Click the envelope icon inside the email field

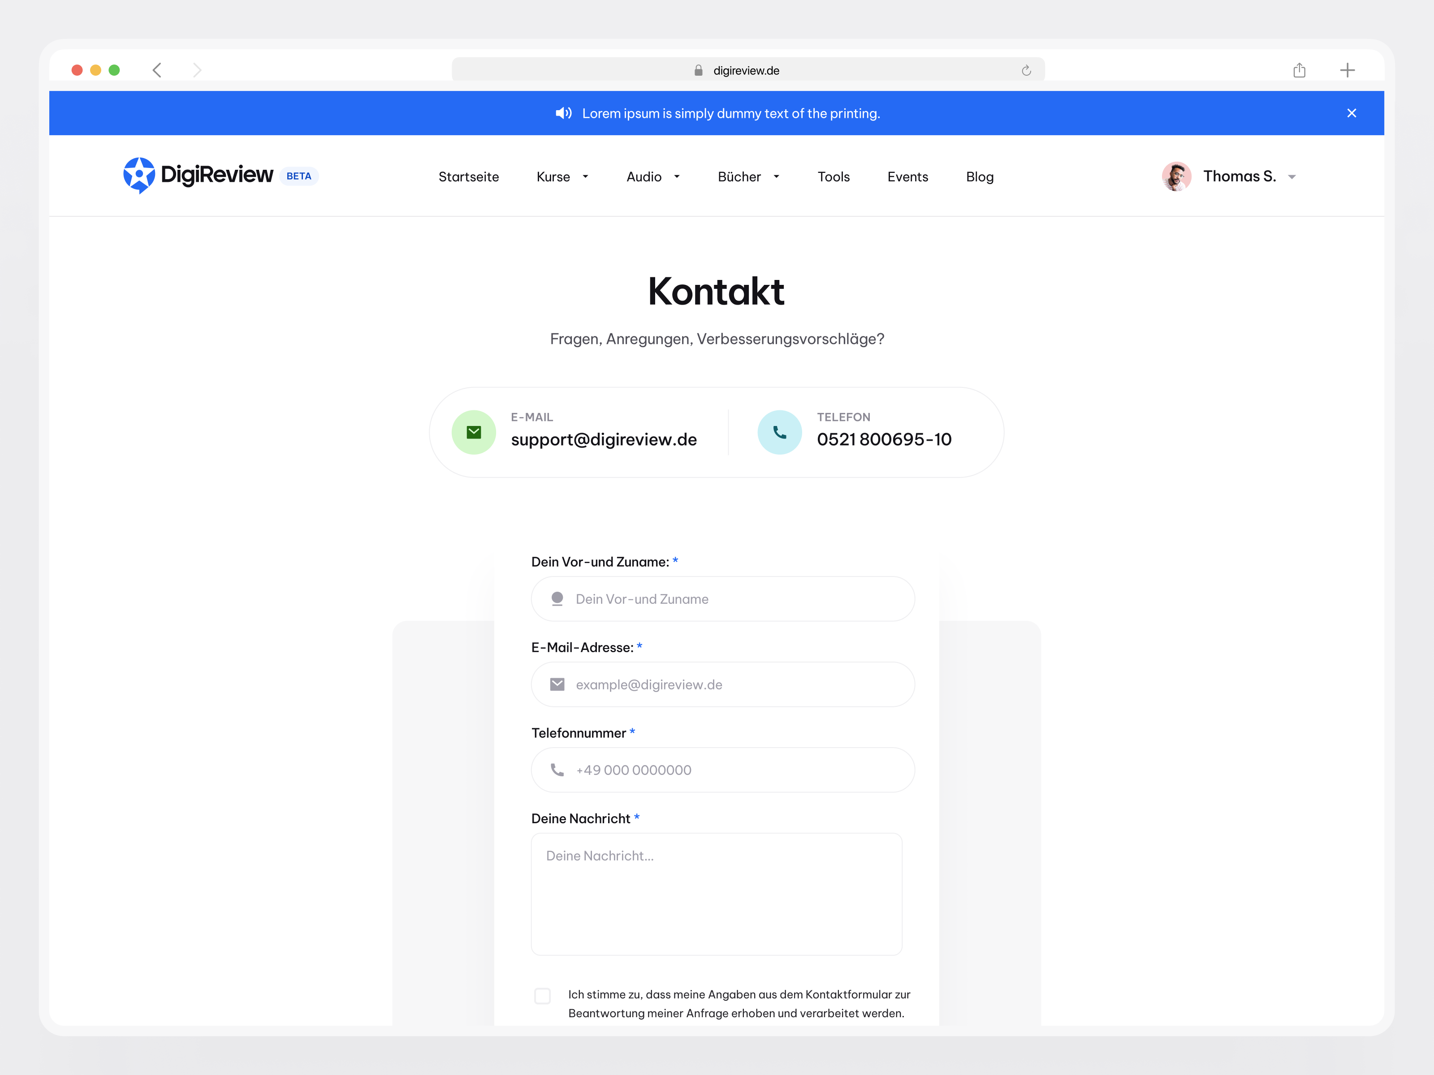coord(557,684)
